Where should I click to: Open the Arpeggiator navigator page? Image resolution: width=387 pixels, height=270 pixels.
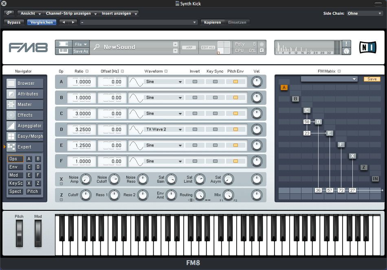click(25, 126)
